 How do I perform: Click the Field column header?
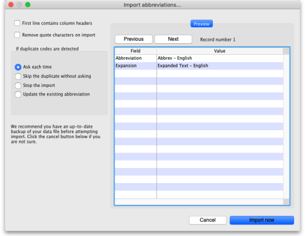(135, 51)
